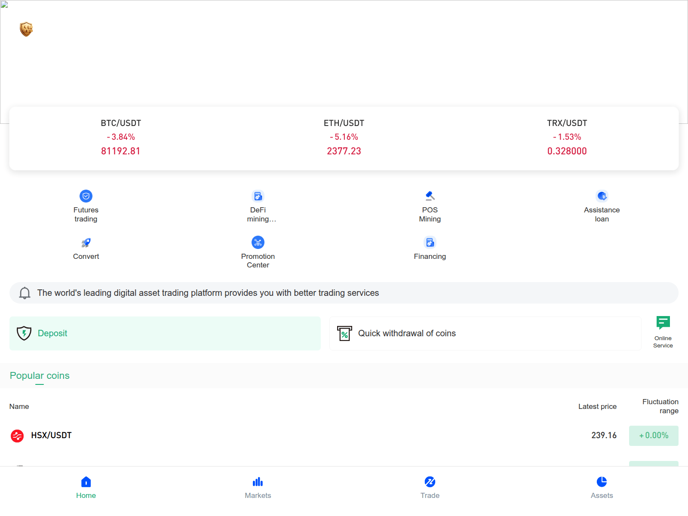Click the platform announcement text
The width and height of the screenshot is (688, 516).
(x=208, y=293)
